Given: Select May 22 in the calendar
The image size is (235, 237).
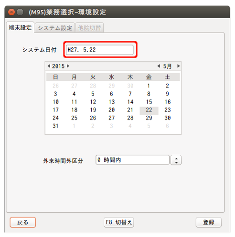Looking at the screenshot, I should (149, 110).
